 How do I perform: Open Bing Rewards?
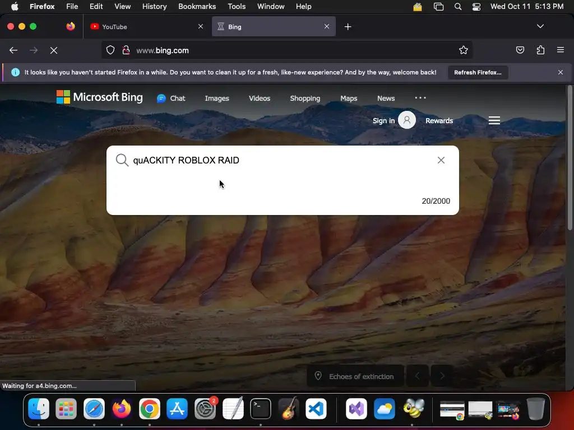[x=439, y=121]
